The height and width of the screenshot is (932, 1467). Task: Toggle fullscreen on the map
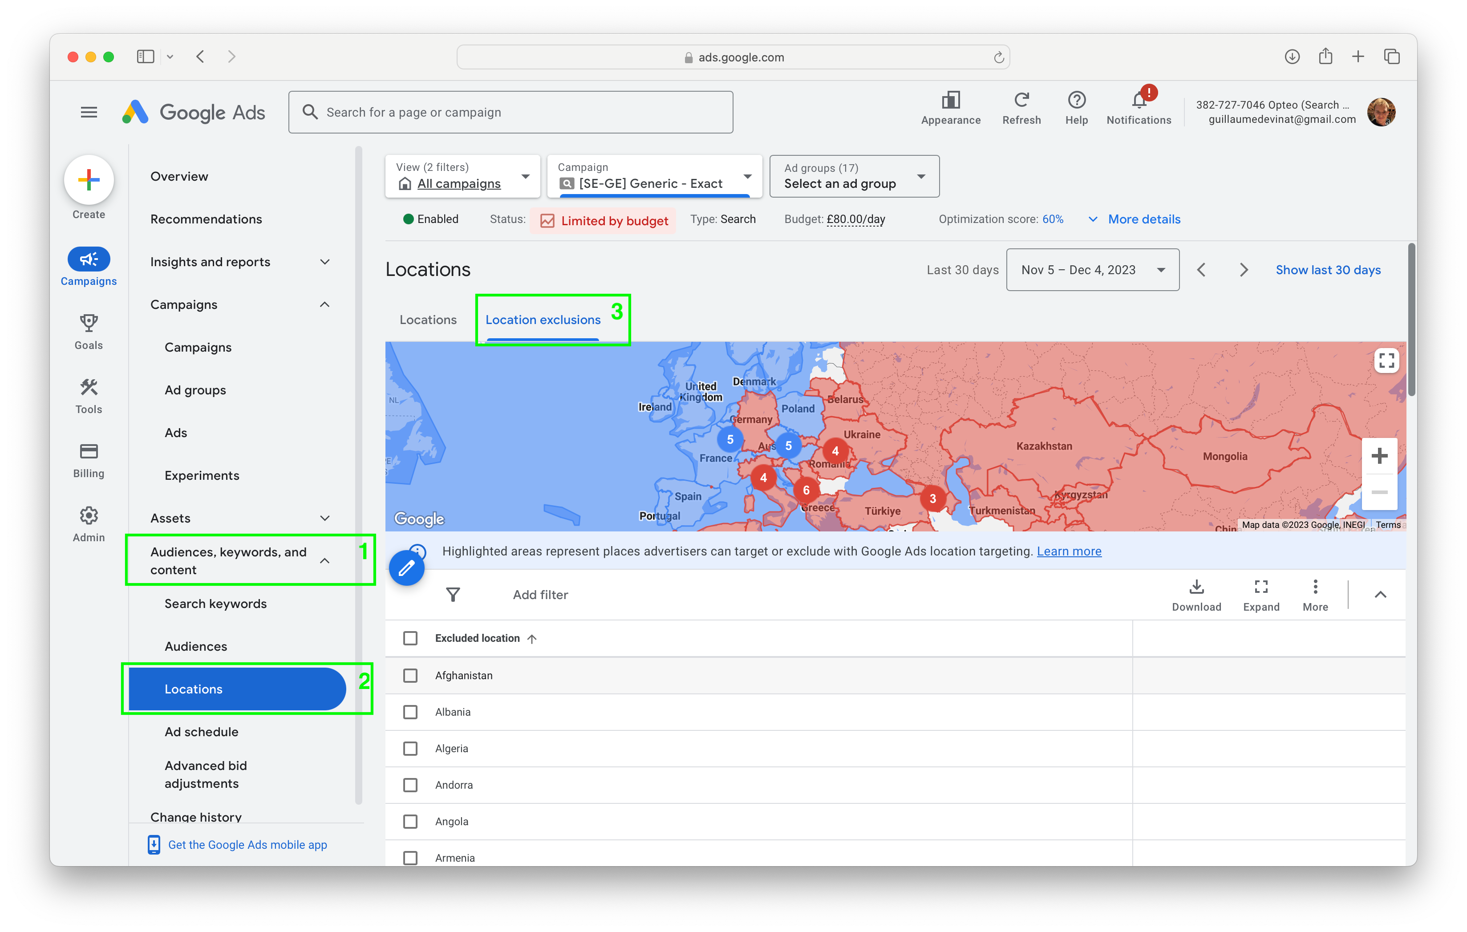click(1386, 361)
